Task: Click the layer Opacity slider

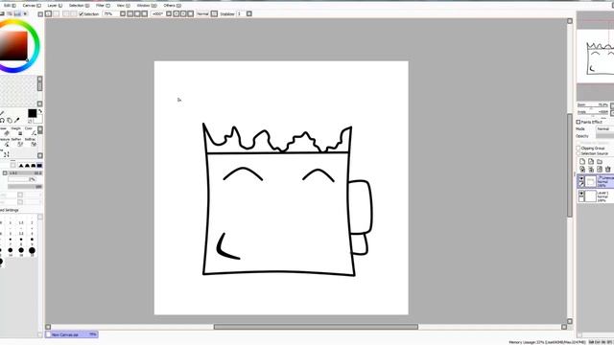Action: pos(605,136)
